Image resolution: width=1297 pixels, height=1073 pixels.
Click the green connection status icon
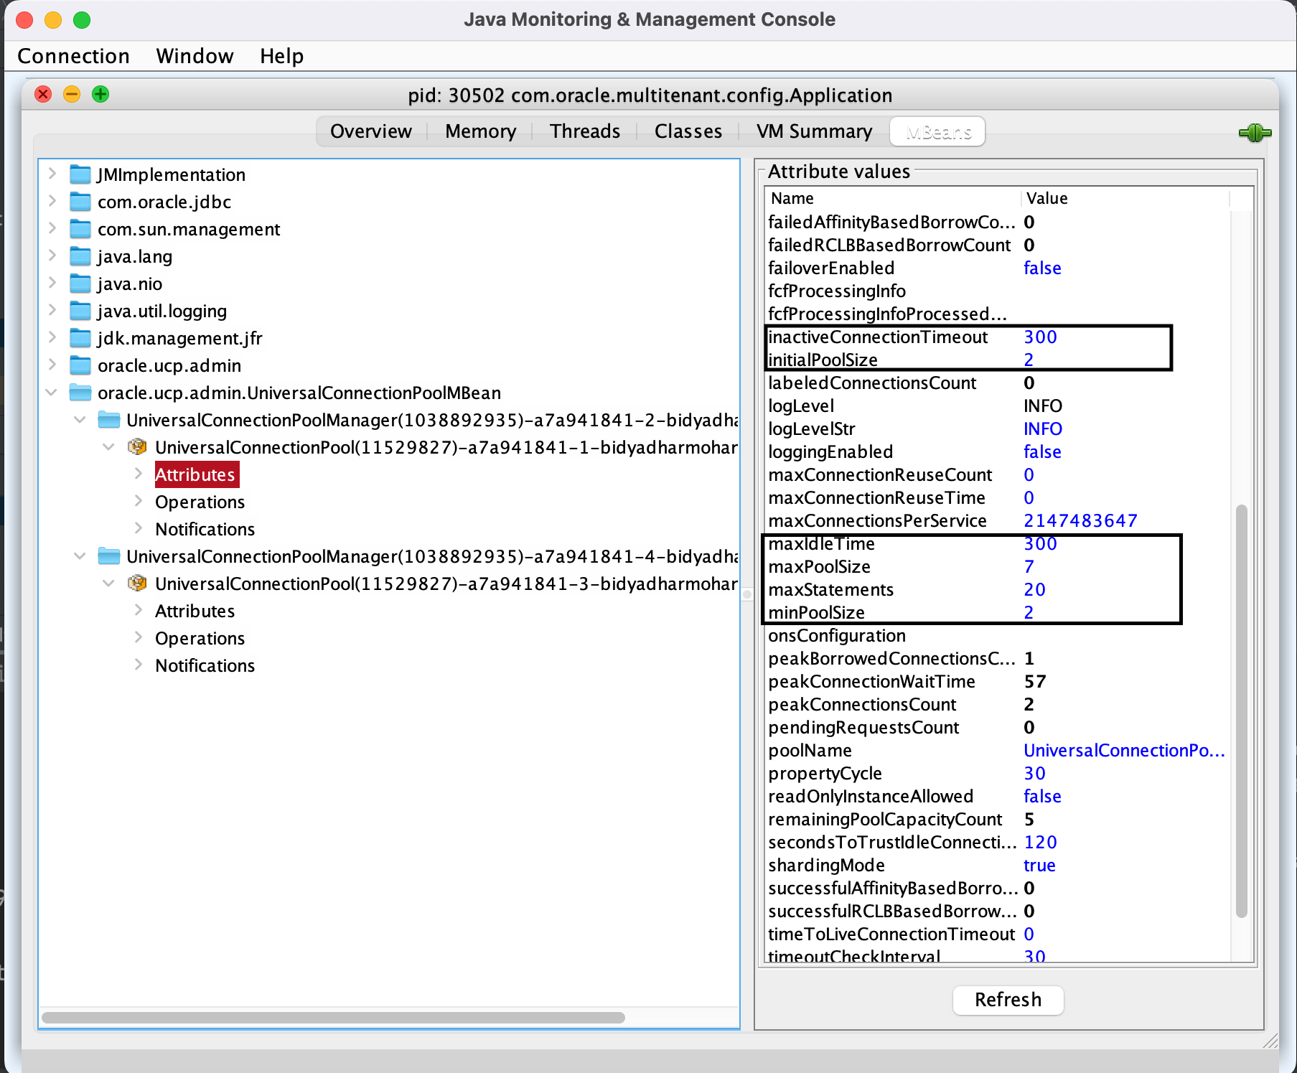pos(1254,133)
